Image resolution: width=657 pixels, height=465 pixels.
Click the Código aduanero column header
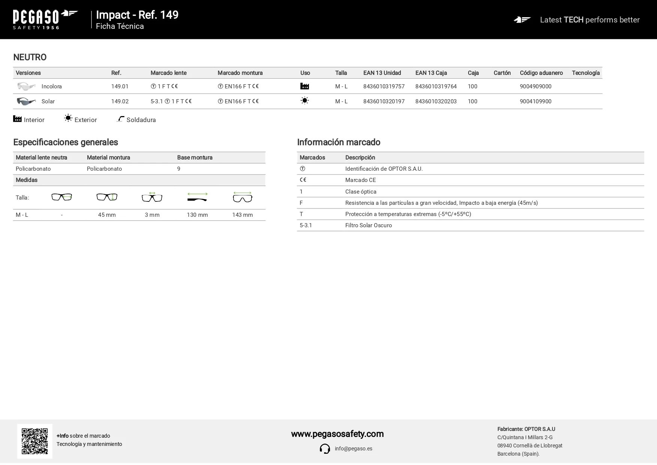(541, 73)
